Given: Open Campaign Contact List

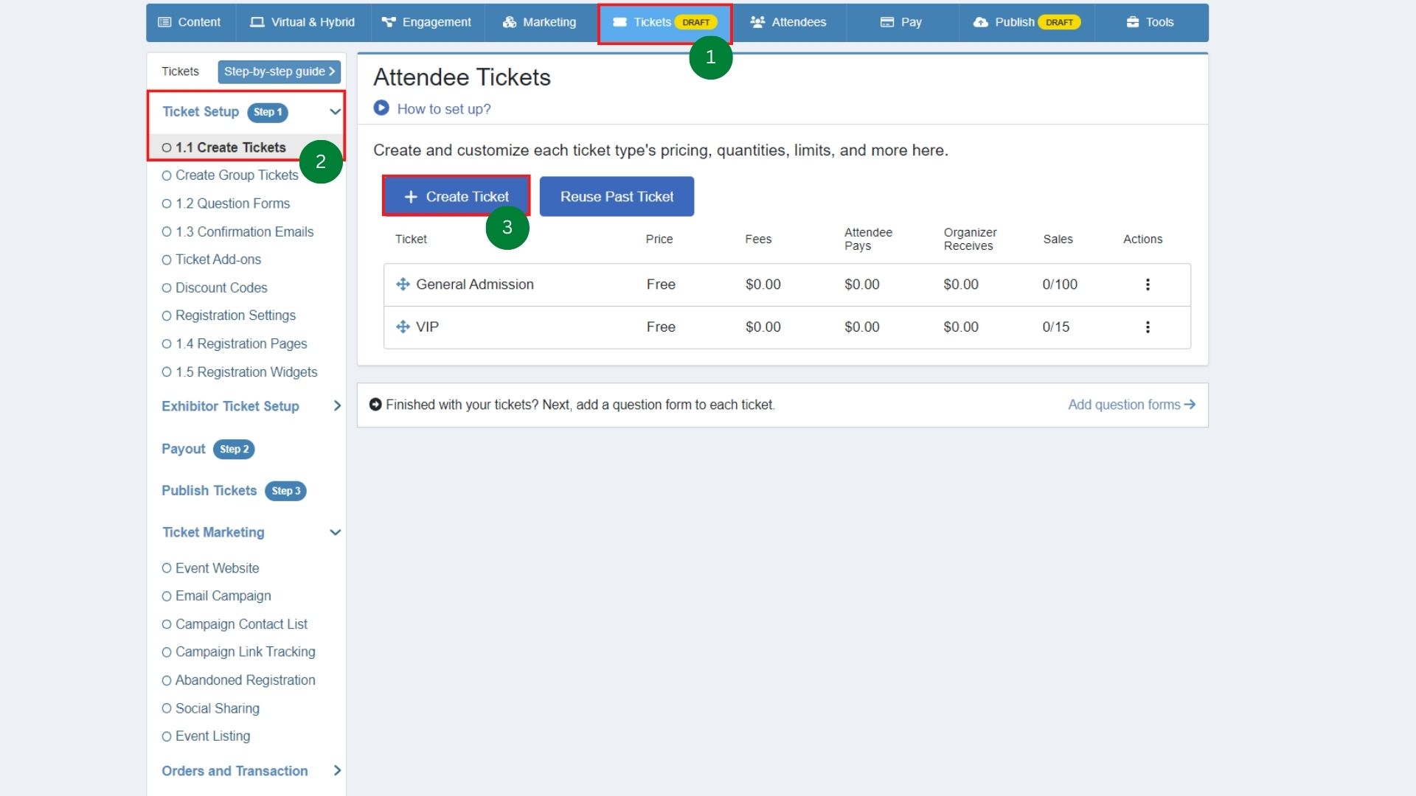Looking at the screenshot, I should pyautogui.click(x=235, y=624).
